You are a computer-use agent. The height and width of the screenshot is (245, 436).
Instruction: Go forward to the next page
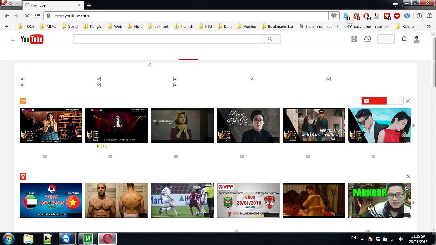16,16
